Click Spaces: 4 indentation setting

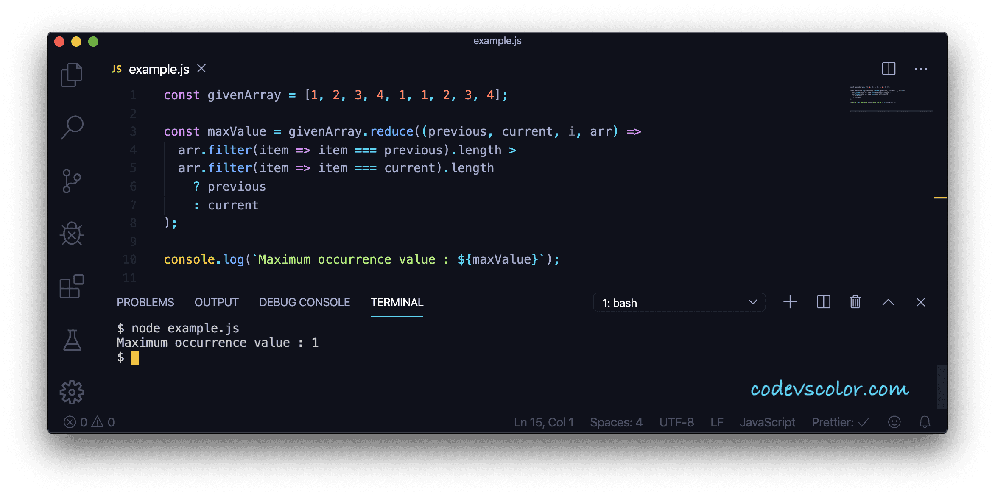[x=616, y=422]
